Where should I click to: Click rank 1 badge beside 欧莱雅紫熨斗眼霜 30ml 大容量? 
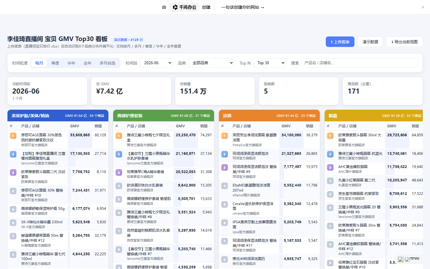pyautogui.click(x=330, y=136)
